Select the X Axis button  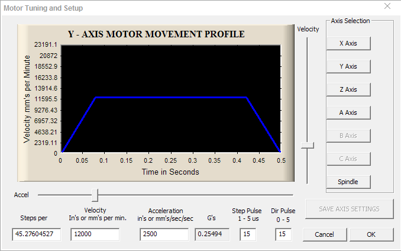[348, 43]
